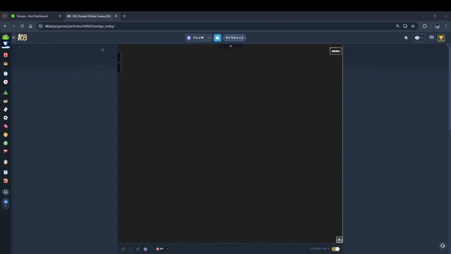
Task: Toggle the sidebar hamburger menu next to K8 logo
Action: (x=14, y=37)
